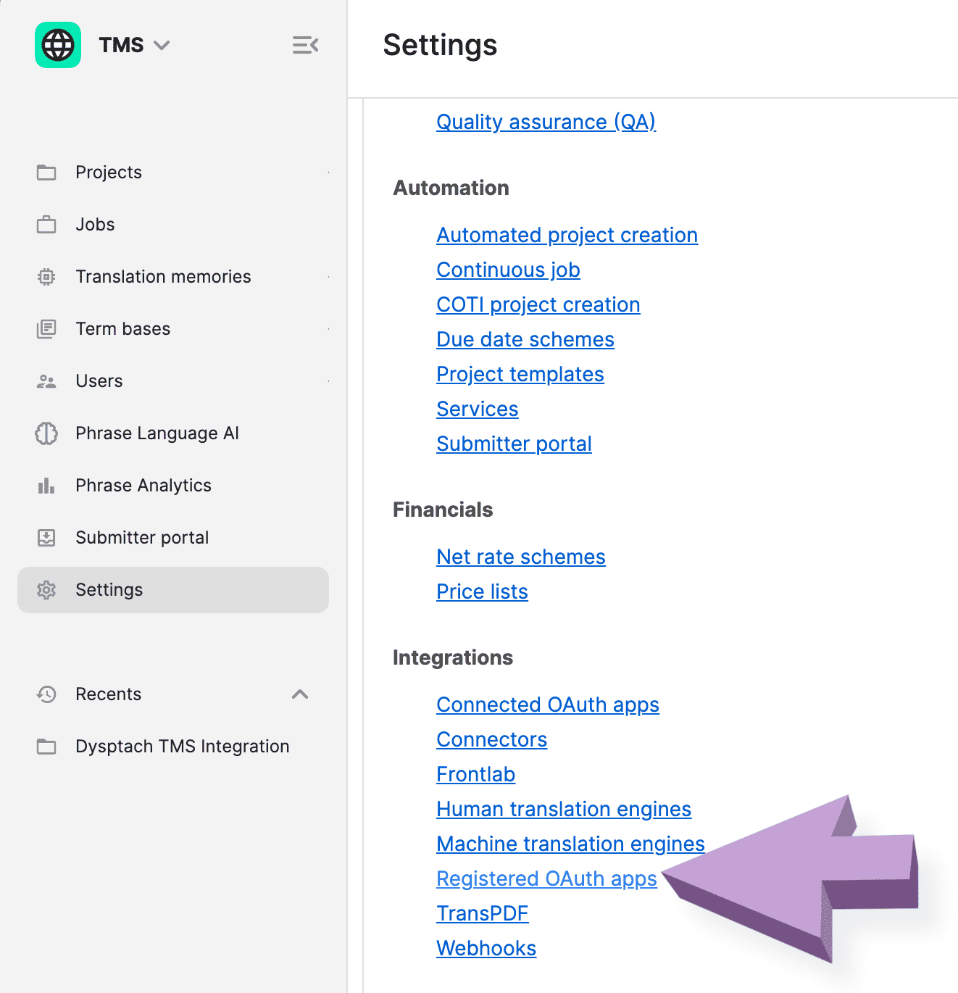Click the Continuous job link
Image resolution: width=958 pixels, height=993 pixels.
coord(508,270)
